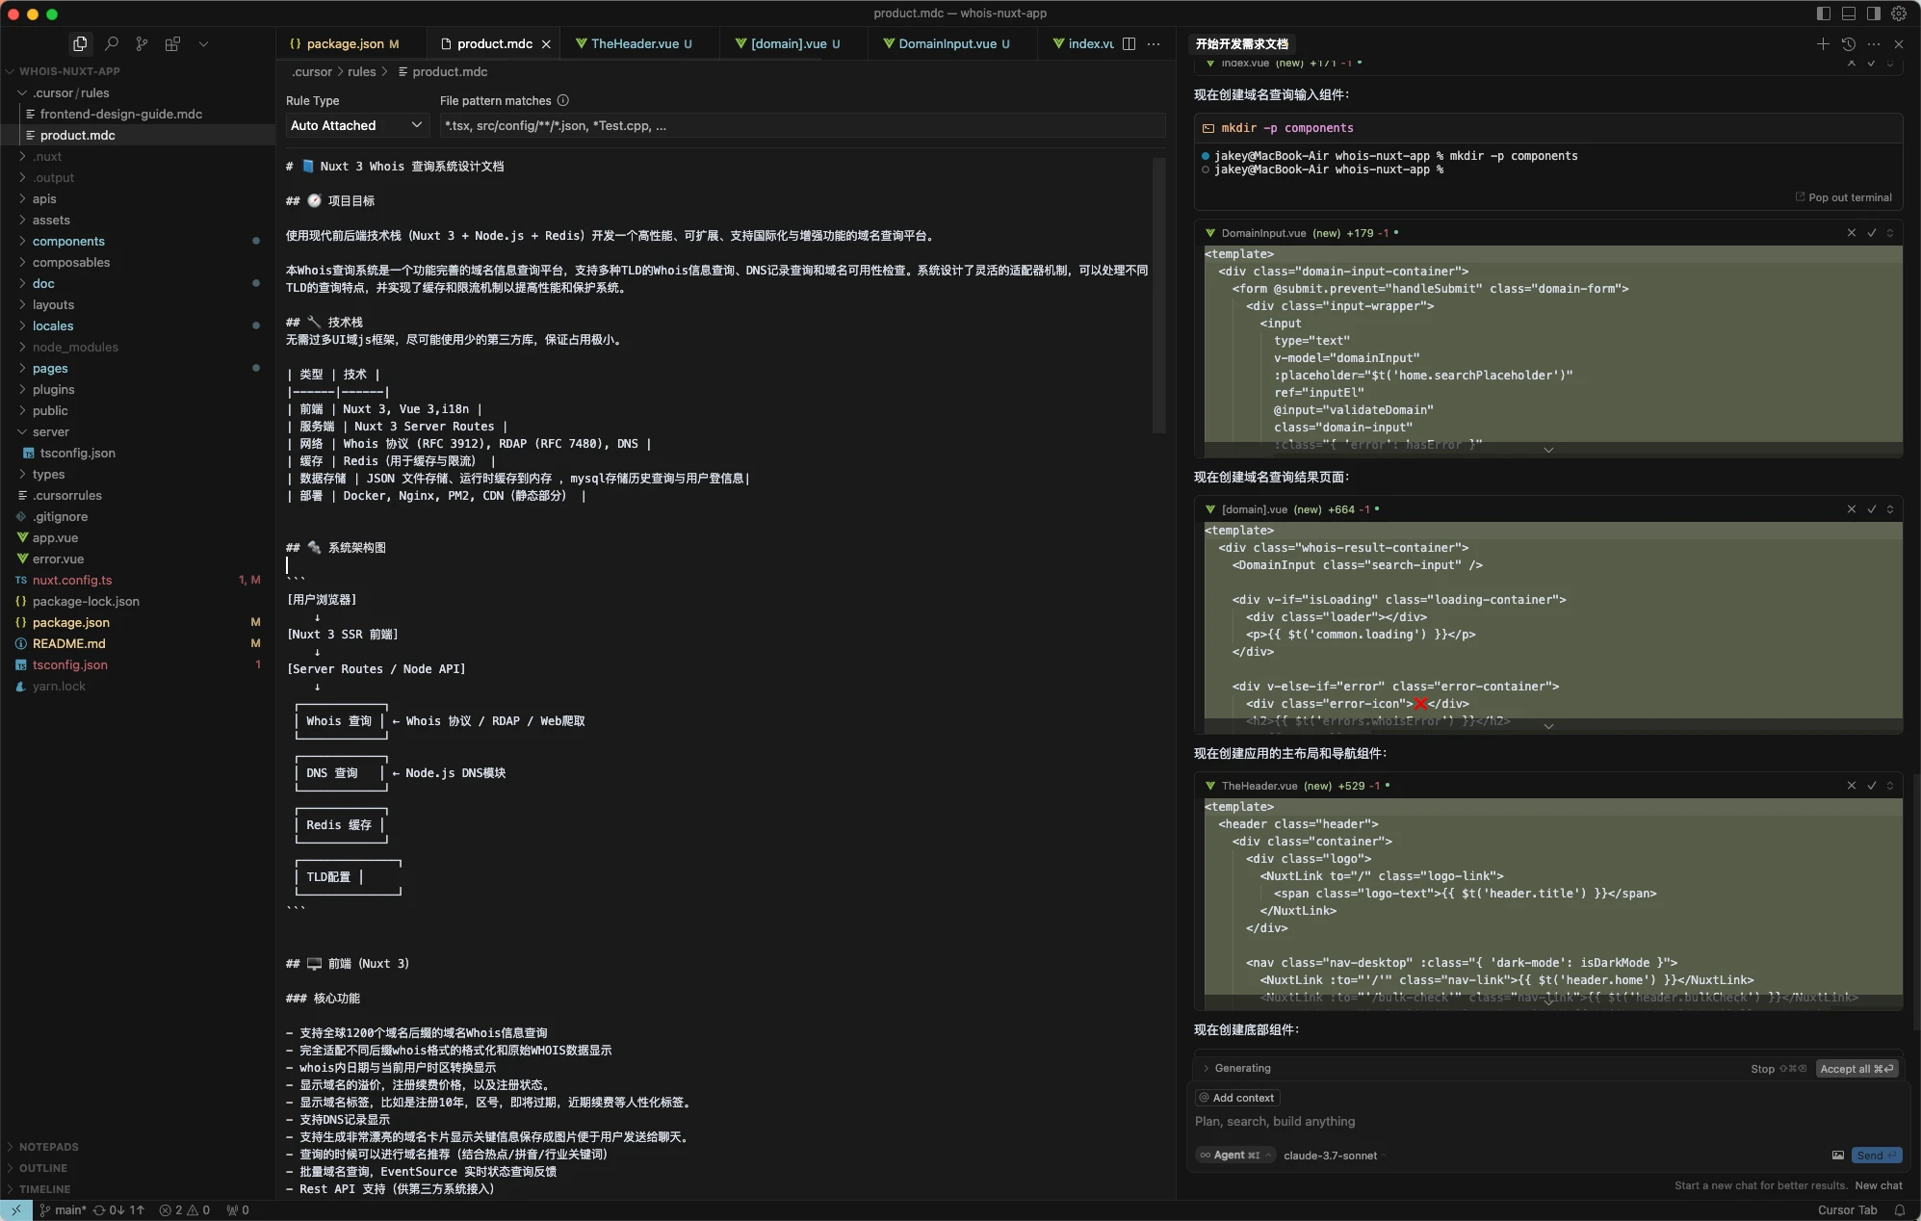
Task: Toggle the secondary sidebar layout icon
Action: 1873,13
